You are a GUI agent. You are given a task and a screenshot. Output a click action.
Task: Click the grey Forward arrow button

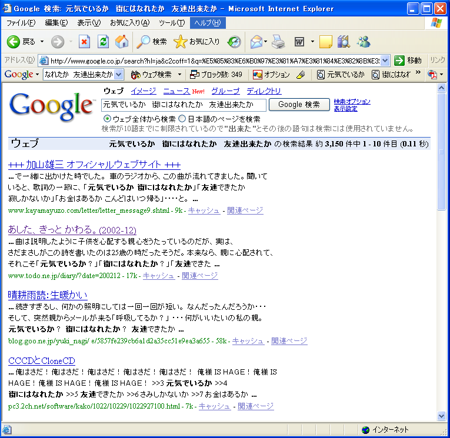58,42
